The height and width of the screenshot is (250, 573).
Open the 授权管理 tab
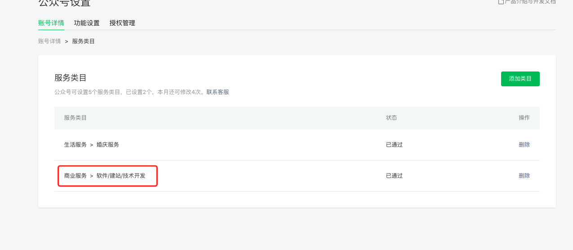pyautogui.click(x=122, y=23)
